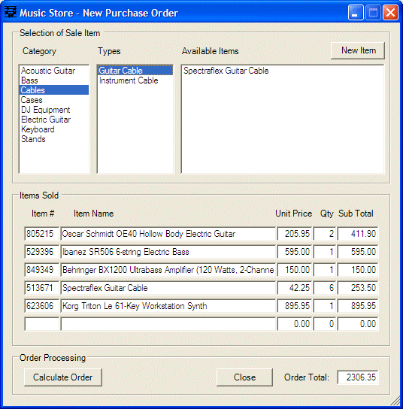Screen dimensions: 403x409
Task: Minimize the Music Store window
Action: [x=356, y=13]
